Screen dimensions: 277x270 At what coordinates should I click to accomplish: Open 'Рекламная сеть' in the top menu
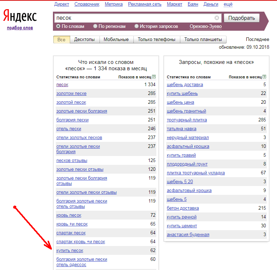tap(145, 4)
